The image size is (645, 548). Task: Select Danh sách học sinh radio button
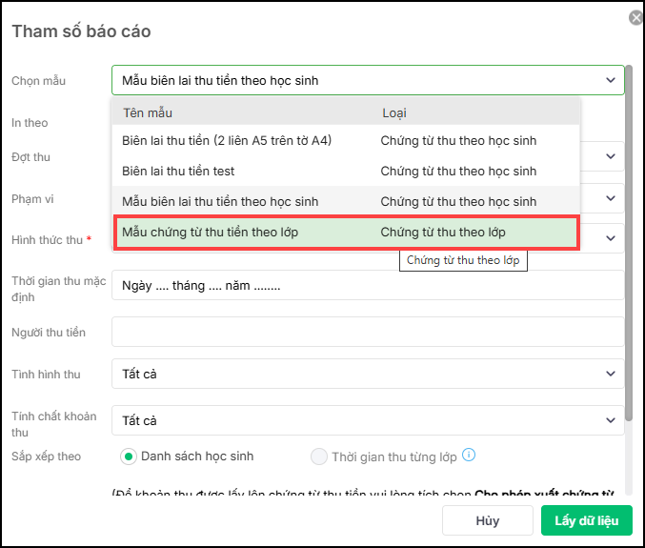click(x=129, y=457)
